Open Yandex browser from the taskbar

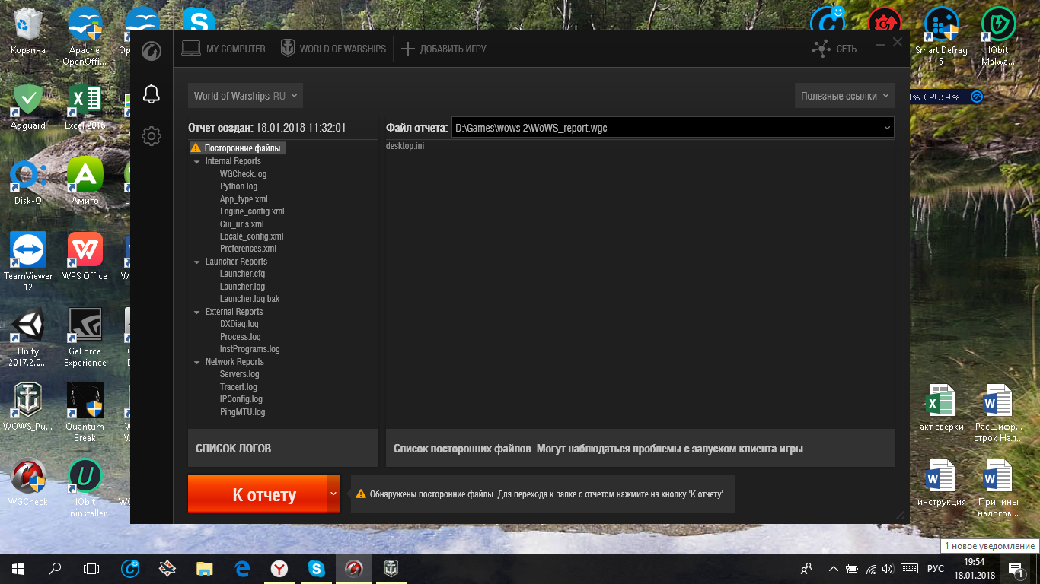[x=279, y=568]
